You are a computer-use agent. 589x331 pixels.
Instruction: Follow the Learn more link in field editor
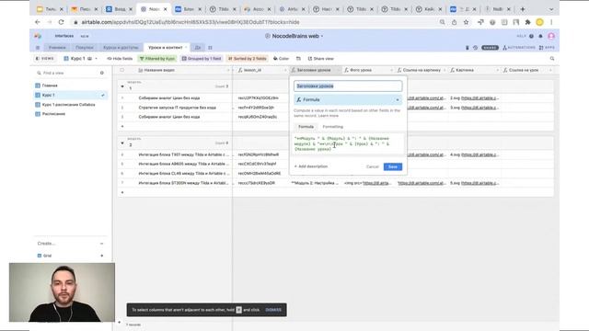329,116
